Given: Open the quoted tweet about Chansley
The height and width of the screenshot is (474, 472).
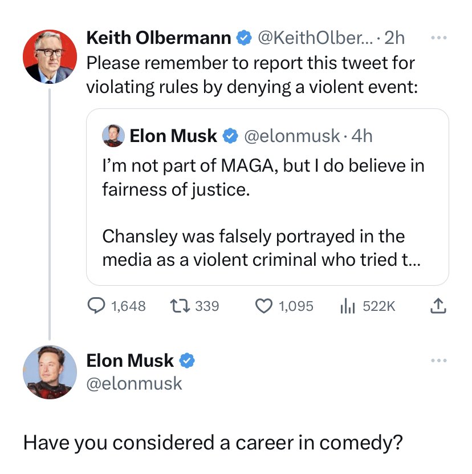Looking at the screenshot, I should point(267,197).
